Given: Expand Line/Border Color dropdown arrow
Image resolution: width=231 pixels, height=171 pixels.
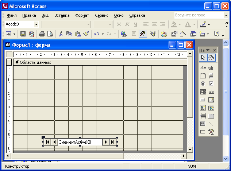Looking at the screenshot, I should (x=209, y=24).
